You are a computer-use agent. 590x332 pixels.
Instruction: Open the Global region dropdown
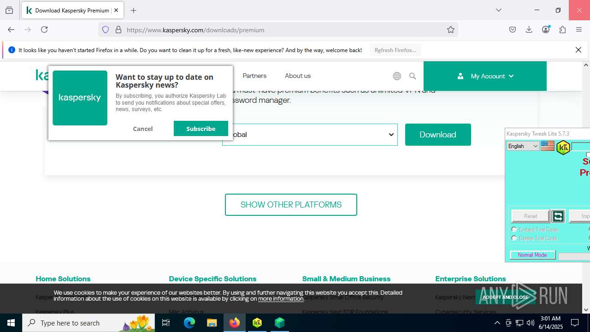tap(310, 135)
